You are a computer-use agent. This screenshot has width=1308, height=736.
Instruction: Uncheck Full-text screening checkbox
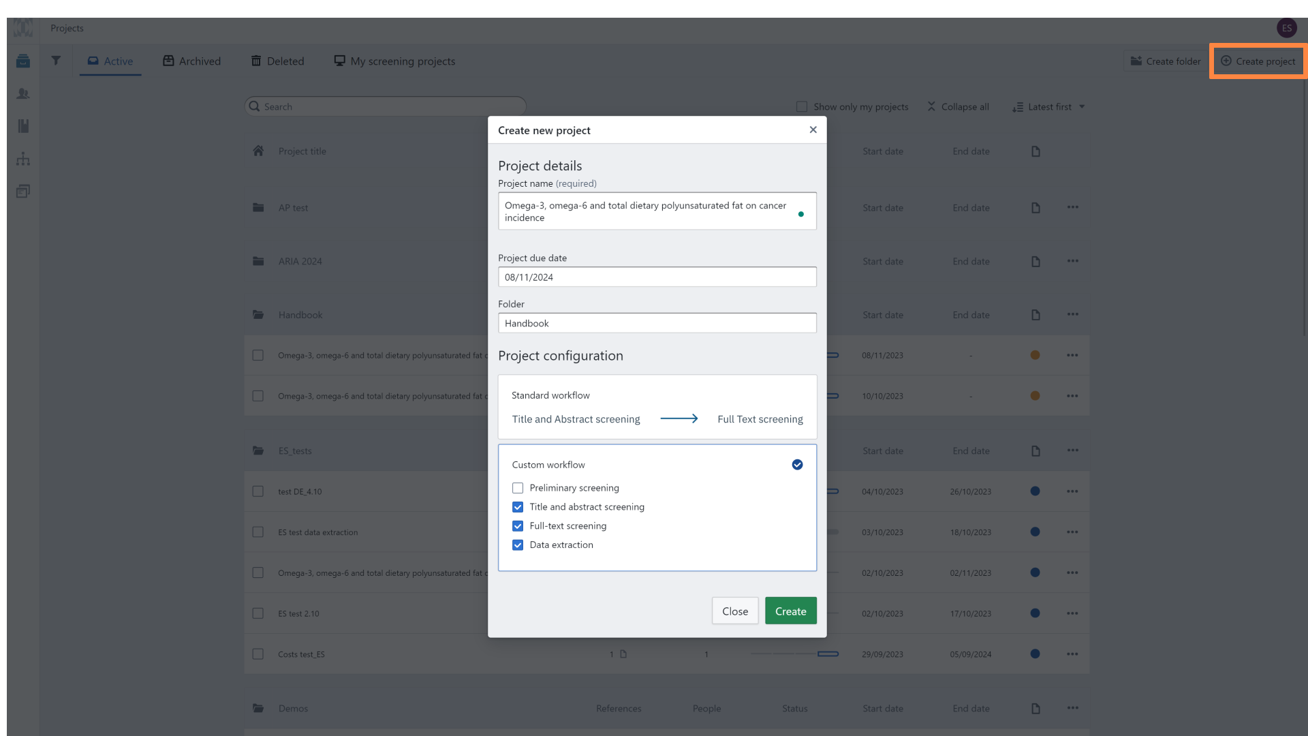518,526
